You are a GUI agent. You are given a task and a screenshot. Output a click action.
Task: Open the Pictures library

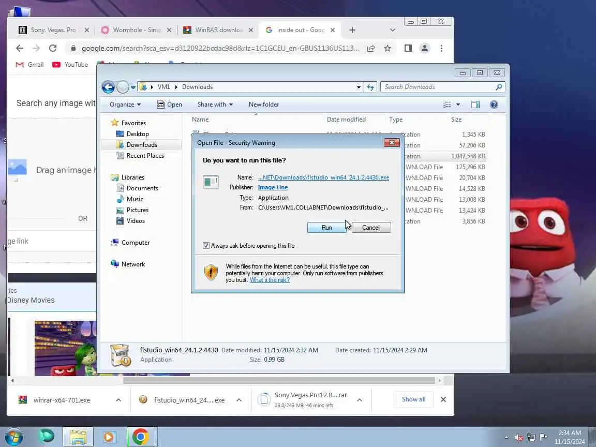point(137,210)
